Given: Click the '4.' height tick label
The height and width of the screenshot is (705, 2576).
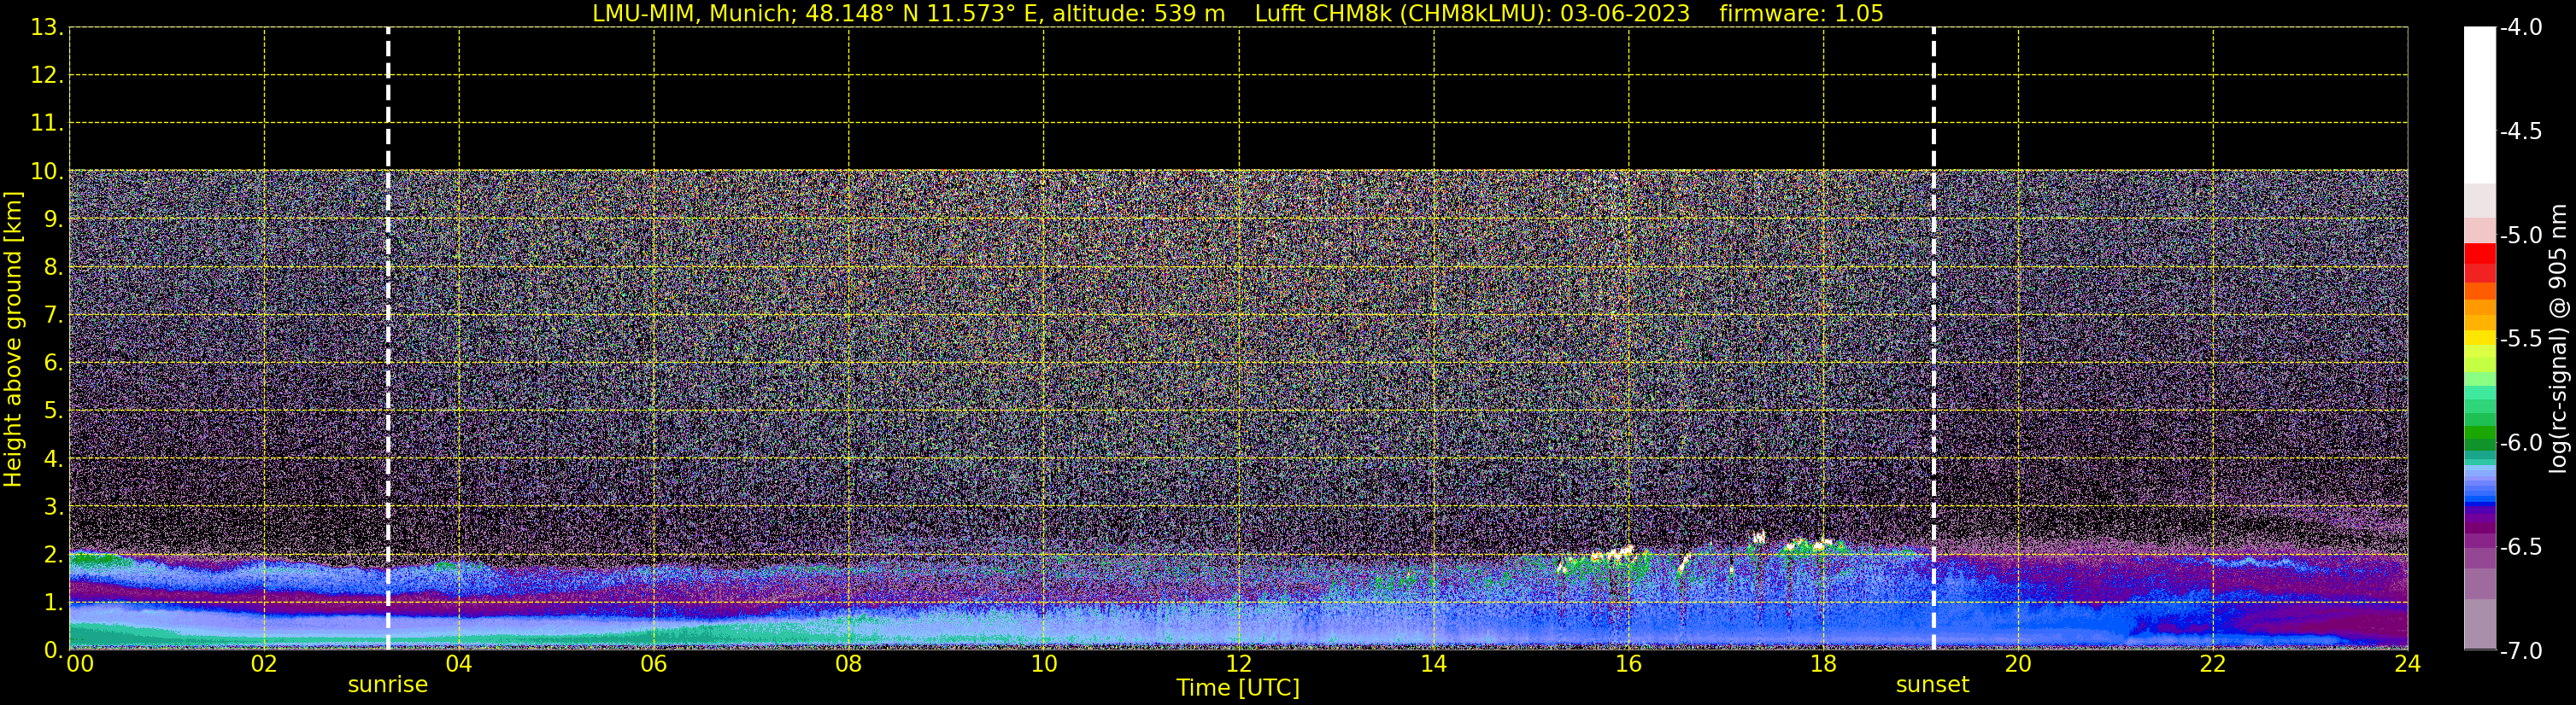Looking at the screenshot, I should coord(53,459).
